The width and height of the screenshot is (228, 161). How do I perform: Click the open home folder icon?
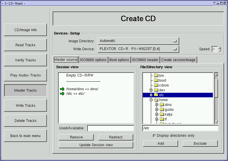click(156, 100)
